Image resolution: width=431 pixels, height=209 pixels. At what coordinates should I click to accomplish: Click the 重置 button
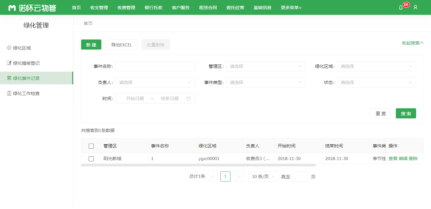(x=381, y=113)
